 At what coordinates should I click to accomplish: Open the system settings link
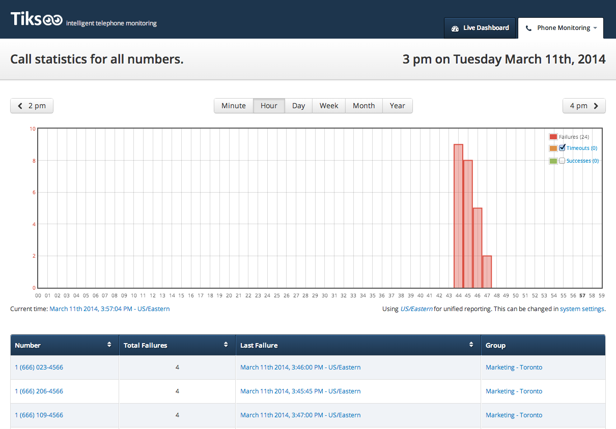(x=582, y=309)
